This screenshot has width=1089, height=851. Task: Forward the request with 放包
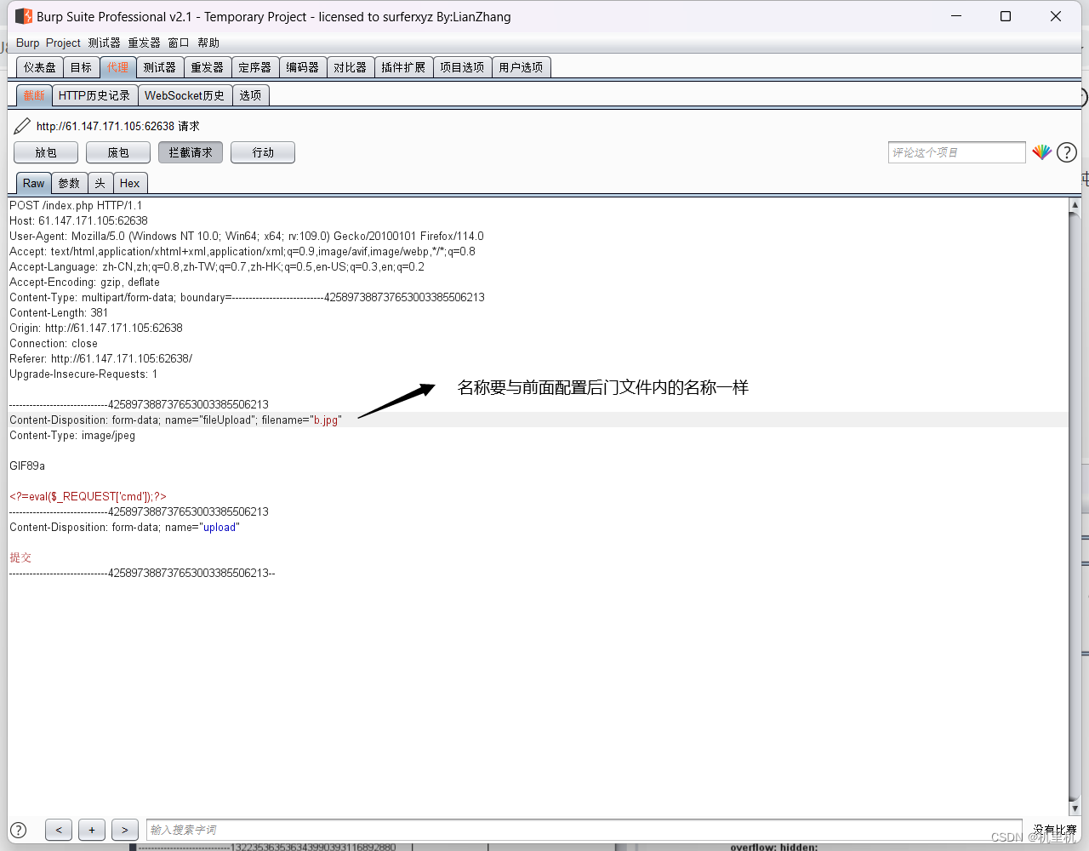(x=46, y=152)
